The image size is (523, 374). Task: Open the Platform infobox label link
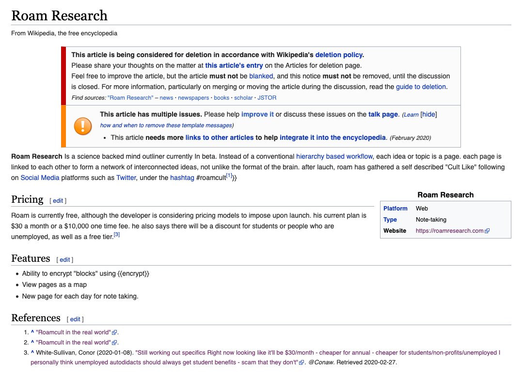coord(395,209)
